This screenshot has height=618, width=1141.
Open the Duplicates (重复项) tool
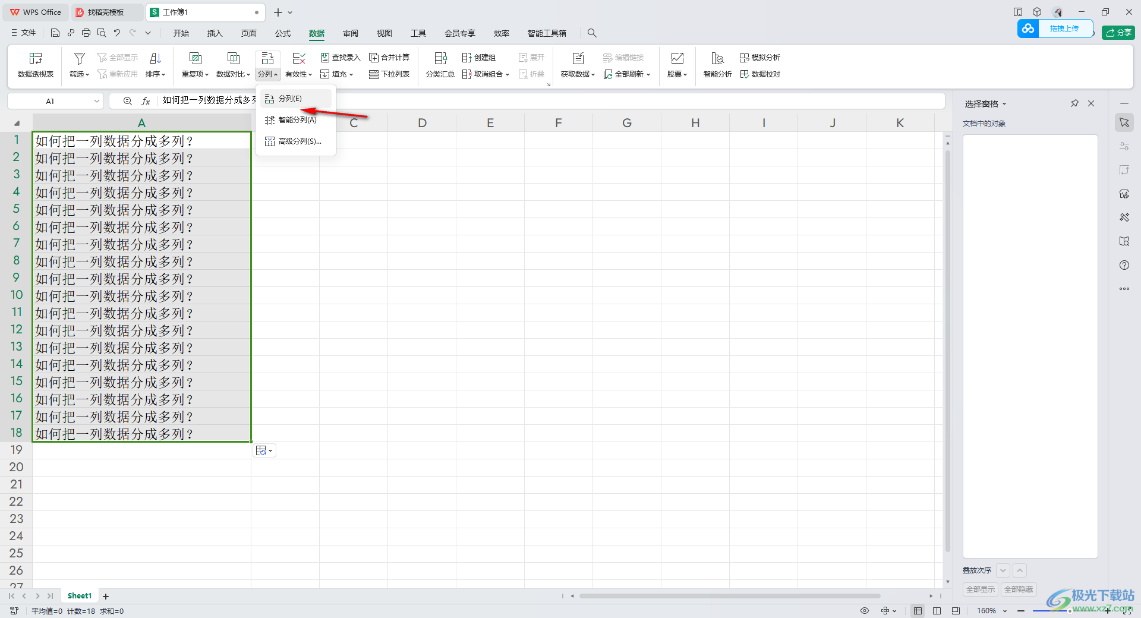[195, 65]
